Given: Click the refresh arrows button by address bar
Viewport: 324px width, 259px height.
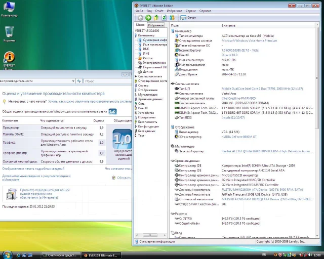Looking at the screenshot, I should pos(79,81).
